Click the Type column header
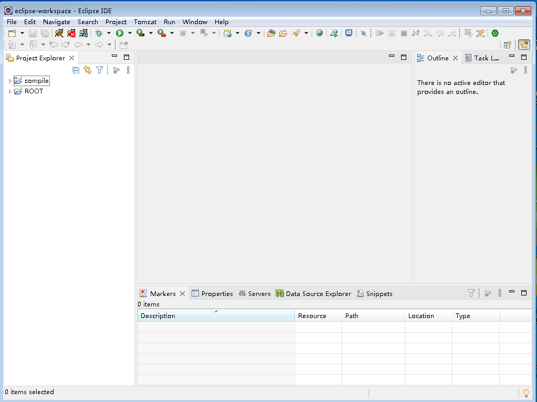This screenshot has height=402, width=537. pyautogui.click(x=476, y=316)
